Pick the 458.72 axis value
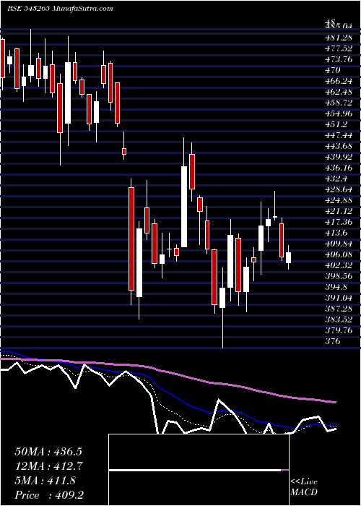 339,103
